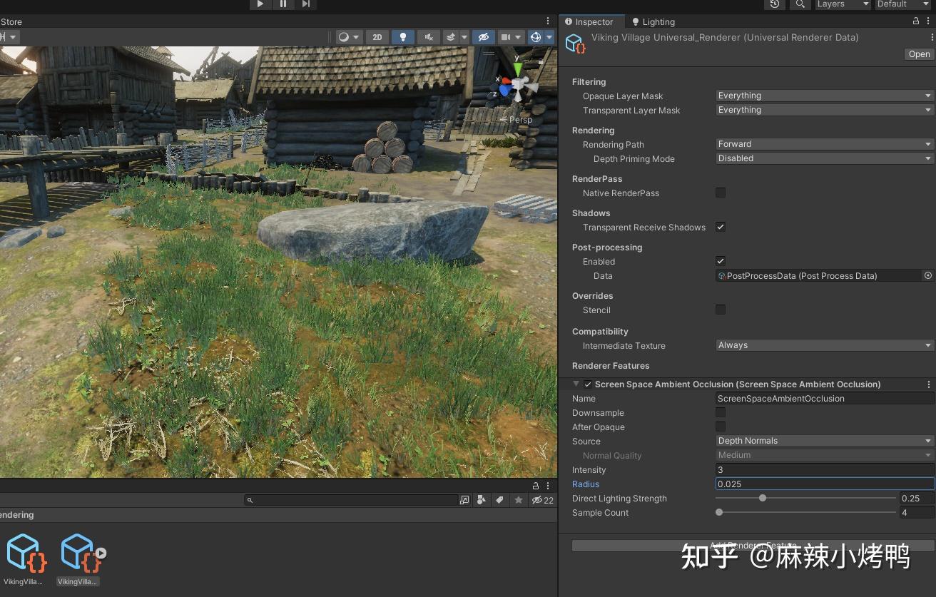
Task: Click search by label tag icon
Action: (500, 500)
